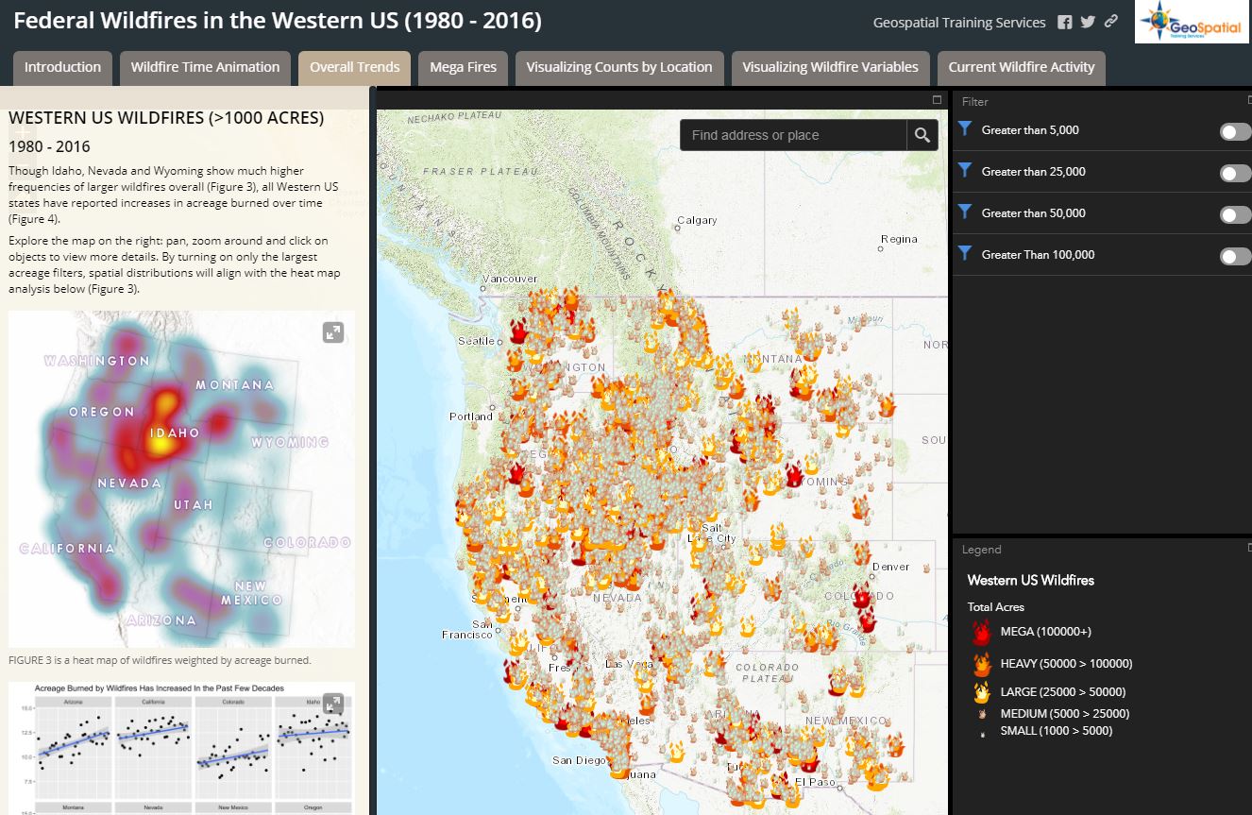Open the Facebook share icon
The width and height of the screenshot is (1252, 815).
click(x=1064, y=23)
